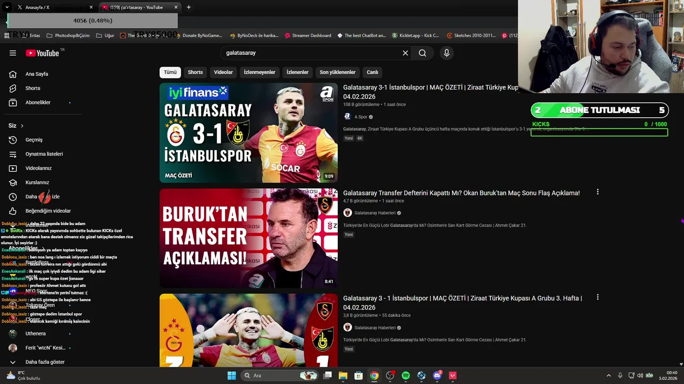Open Discord from the taskbar

tap(437, 375)
